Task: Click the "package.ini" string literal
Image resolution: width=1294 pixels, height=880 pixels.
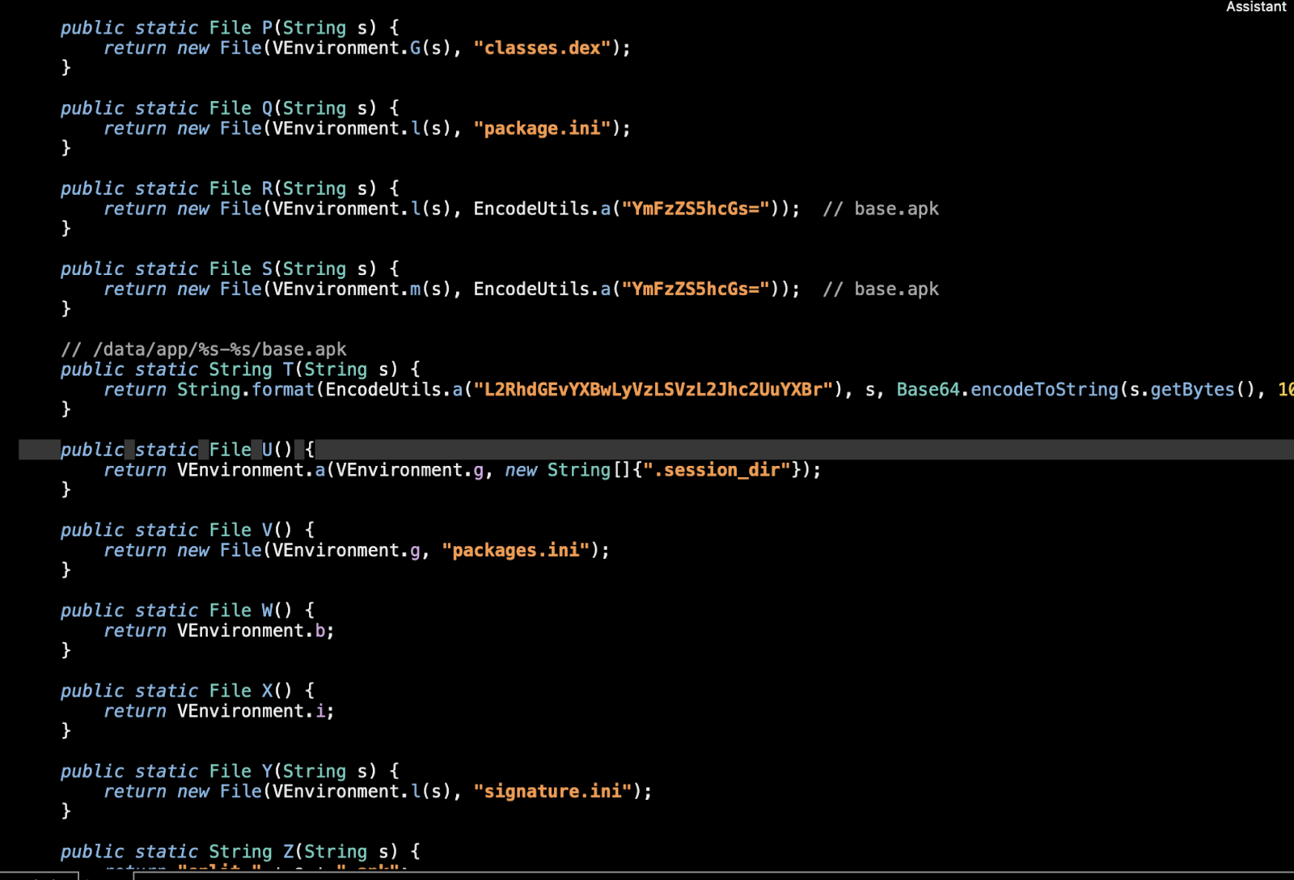Action: (x=540, y=128)
